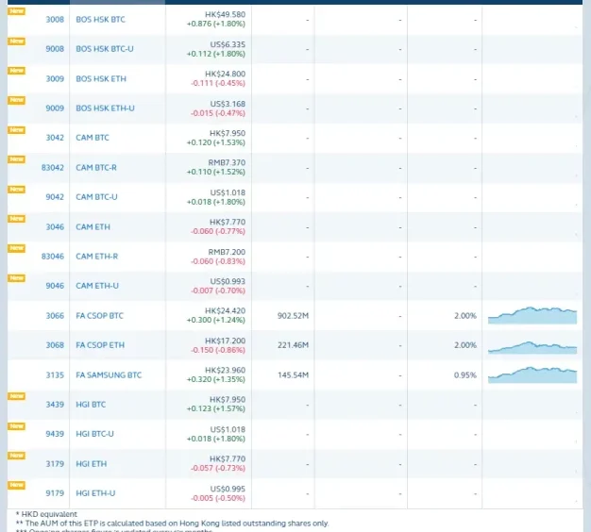Click price RMB7.200 for CAM ETH-R
The image size is (591, 532).
point(227,252)
